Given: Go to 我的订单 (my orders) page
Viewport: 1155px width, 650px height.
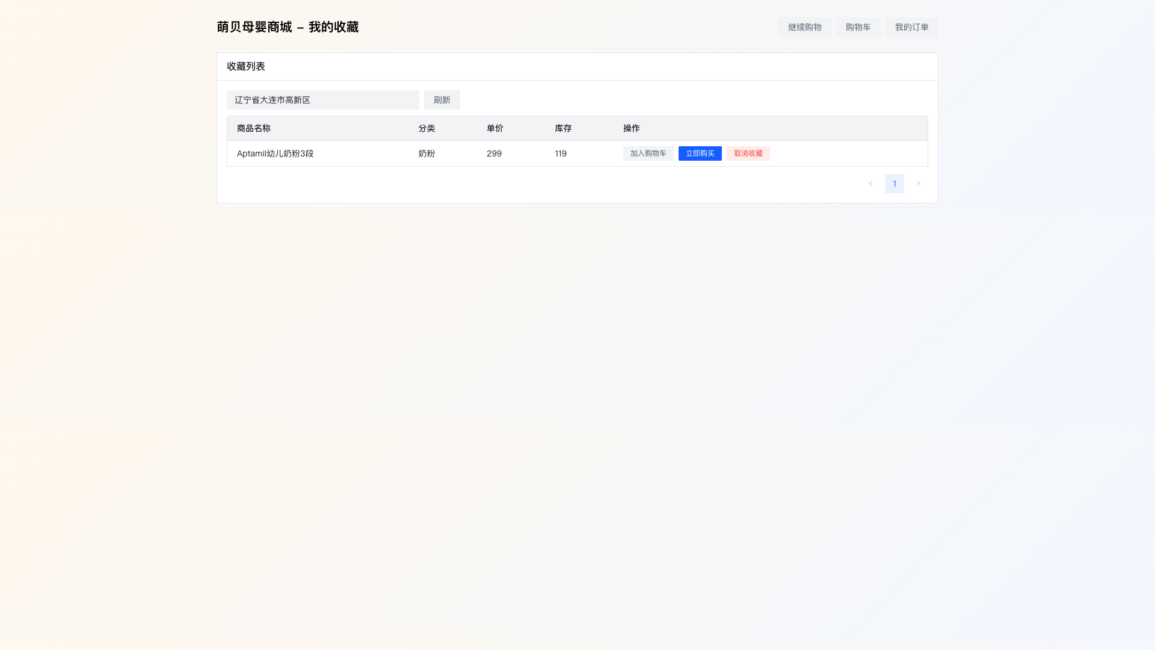Looking at the screenshot, I should coord(911,27).
